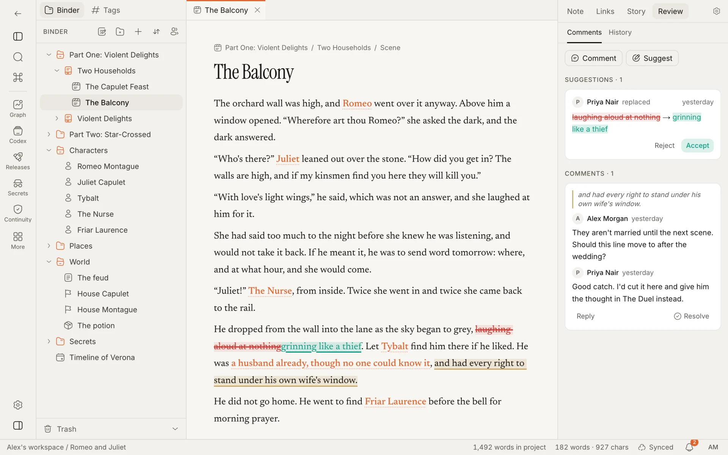Open collaborators icon in Binder header
This screenshot has height=455, width=728.
tap(174, 31)
